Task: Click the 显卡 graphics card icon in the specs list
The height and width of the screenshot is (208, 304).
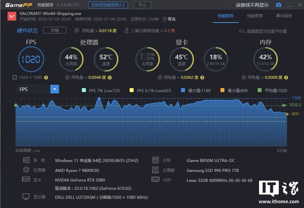Action: click(26, 179)
